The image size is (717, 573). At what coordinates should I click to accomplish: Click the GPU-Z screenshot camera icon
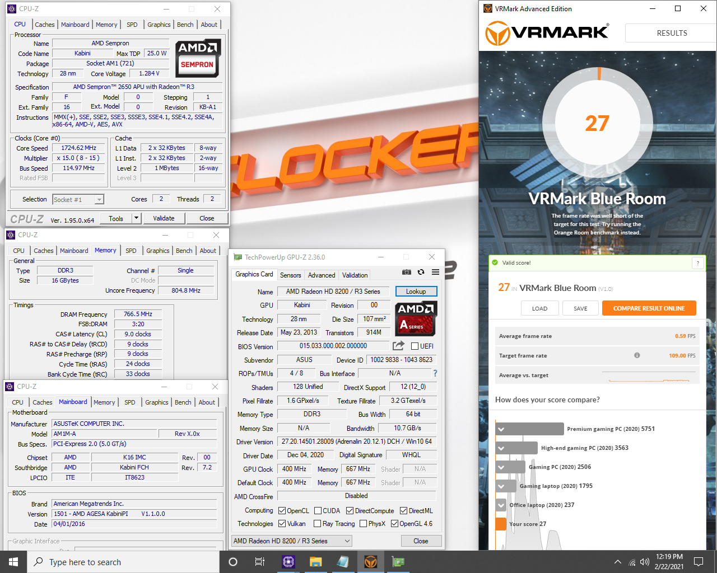point(407,272)
